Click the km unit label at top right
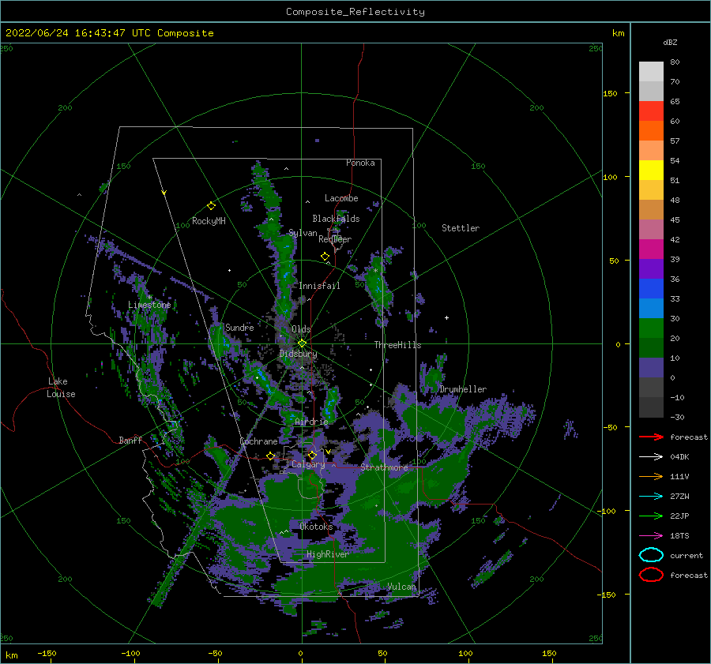This screenshot has height=664, width=711. [x=618, y=33]
